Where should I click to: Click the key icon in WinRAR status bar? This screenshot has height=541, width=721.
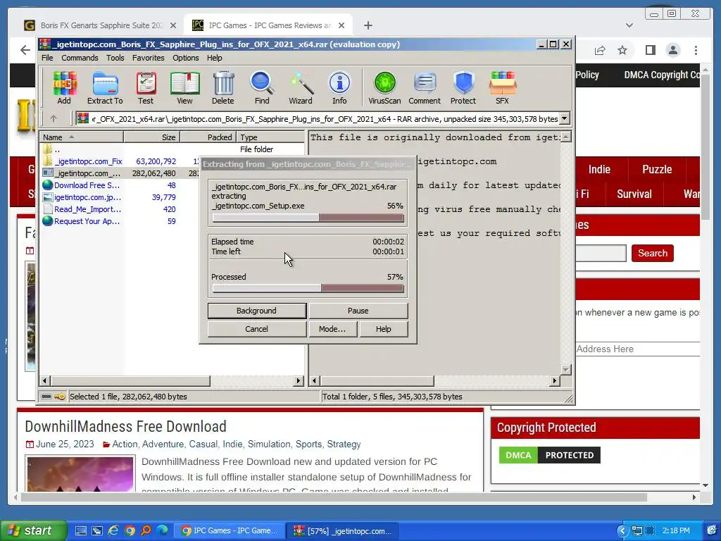(59, 397)
